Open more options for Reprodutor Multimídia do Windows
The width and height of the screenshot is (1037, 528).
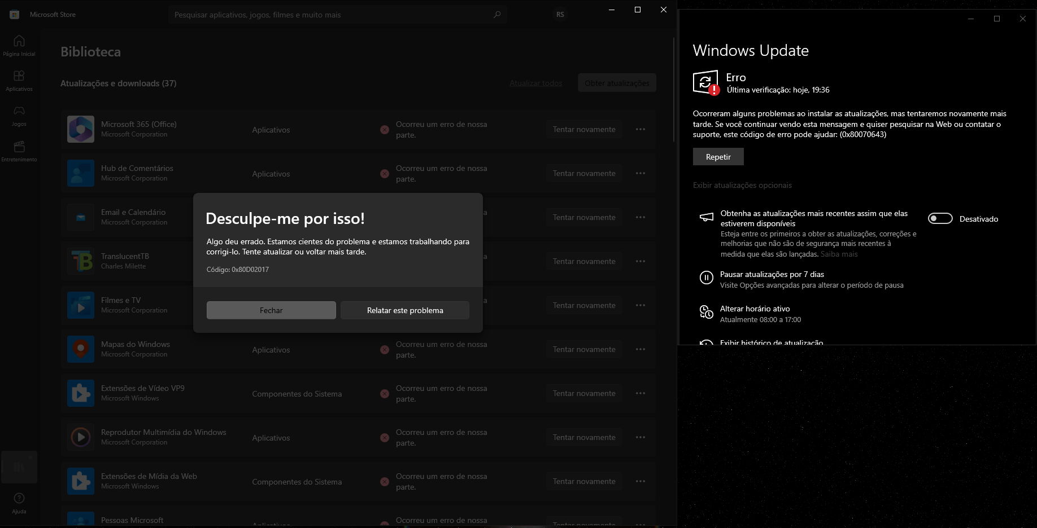pyautogui.click(x=640, y=437)
